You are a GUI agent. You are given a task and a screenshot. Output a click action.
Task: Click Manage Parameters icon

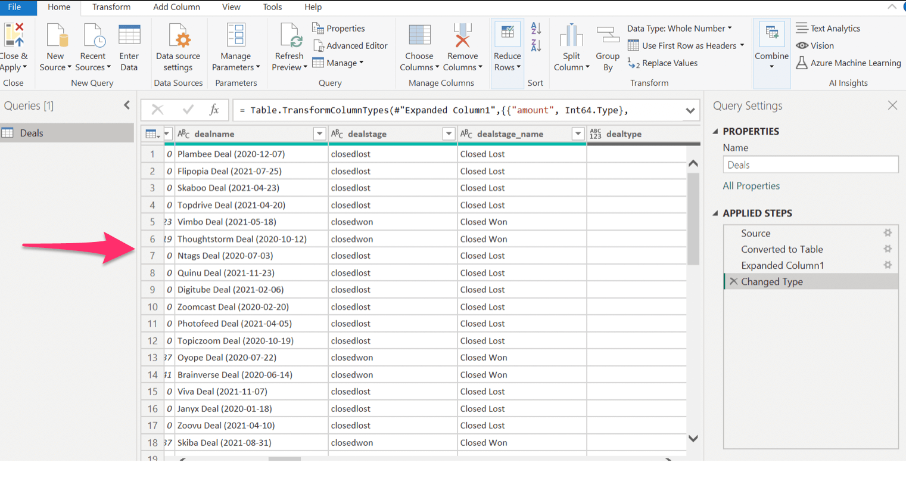click(236, 35)
